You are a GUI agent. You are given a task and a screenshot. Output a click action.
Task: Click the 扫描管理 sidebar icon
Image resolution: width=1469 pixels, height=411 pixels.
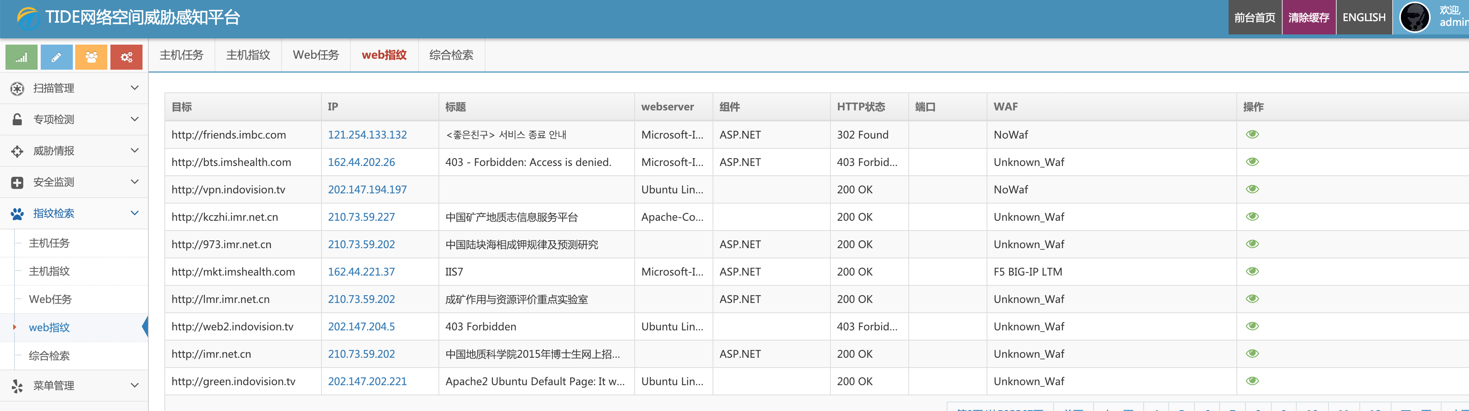tap(17, 88)
